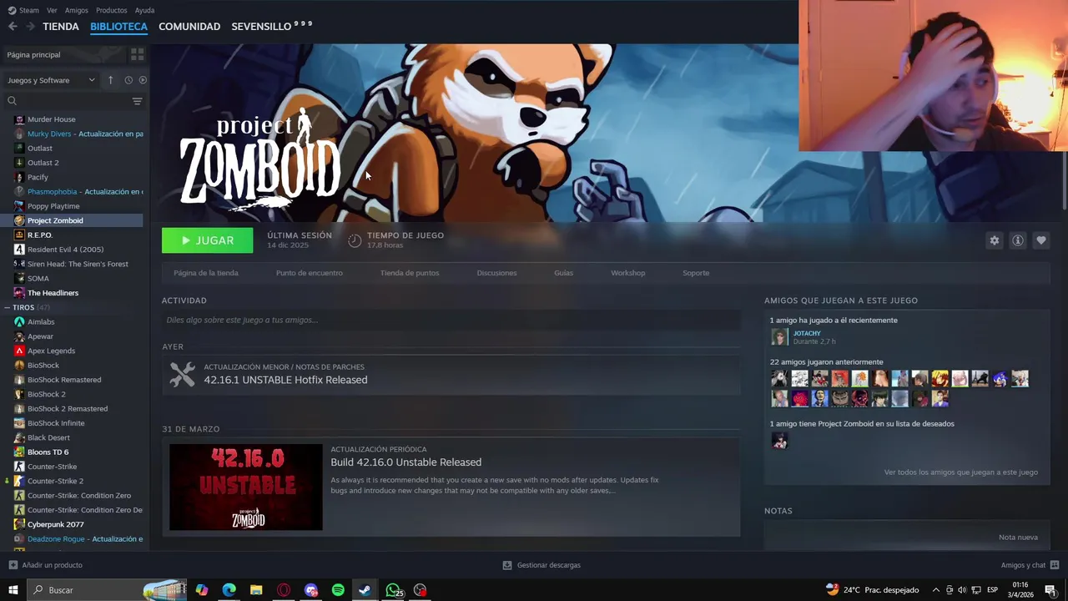Image resolution: width=1068 pixels, height=601 pixels.
Task: Switch library to grid view icon
Action: [138, 54]
